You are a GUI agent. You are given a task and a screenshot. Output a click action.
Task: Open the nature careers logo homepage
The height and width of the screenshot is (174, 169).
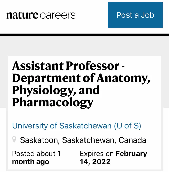(41, 15)
